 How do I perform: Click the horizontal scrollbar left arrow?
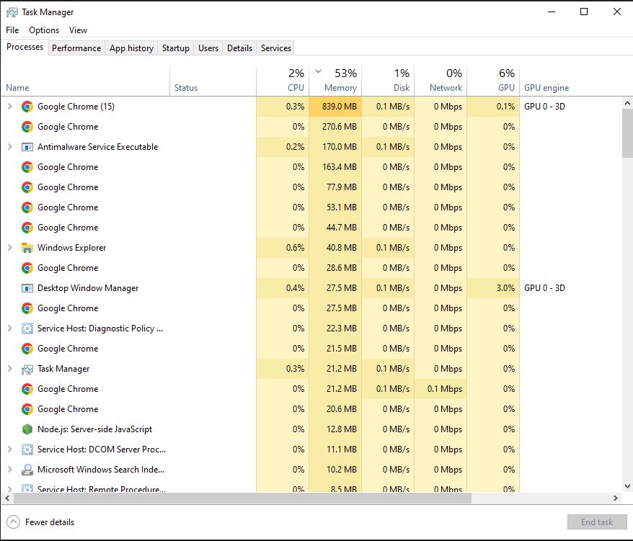tap(7, 498)
